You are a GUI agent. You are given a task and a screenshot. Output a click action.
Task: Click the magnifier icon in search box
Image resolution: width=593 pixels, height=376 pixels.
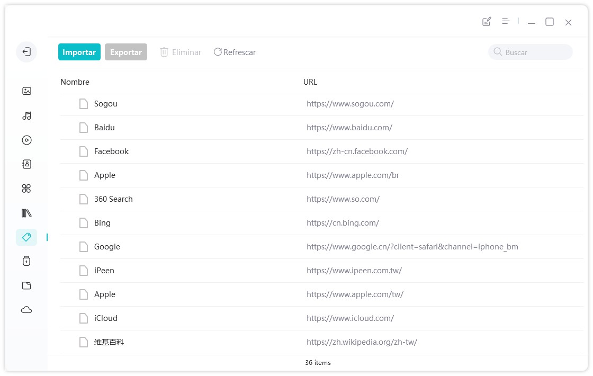click(498, 52)
